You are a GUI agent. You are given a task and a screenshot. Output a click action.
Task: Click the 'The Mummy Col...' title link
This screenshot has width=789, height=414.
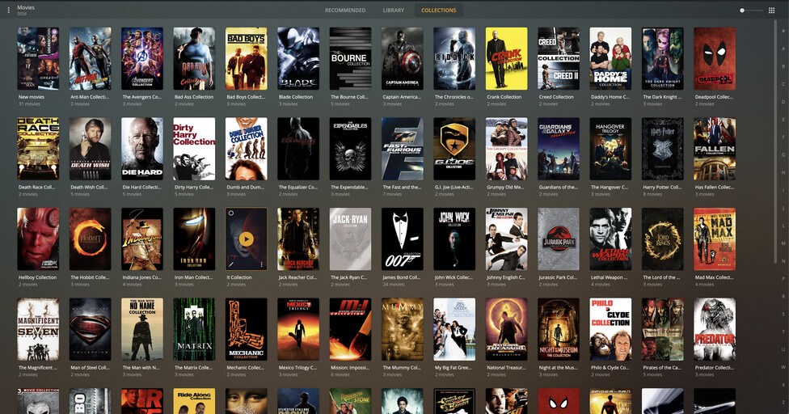pyautogui.click(x=402, y=368)
